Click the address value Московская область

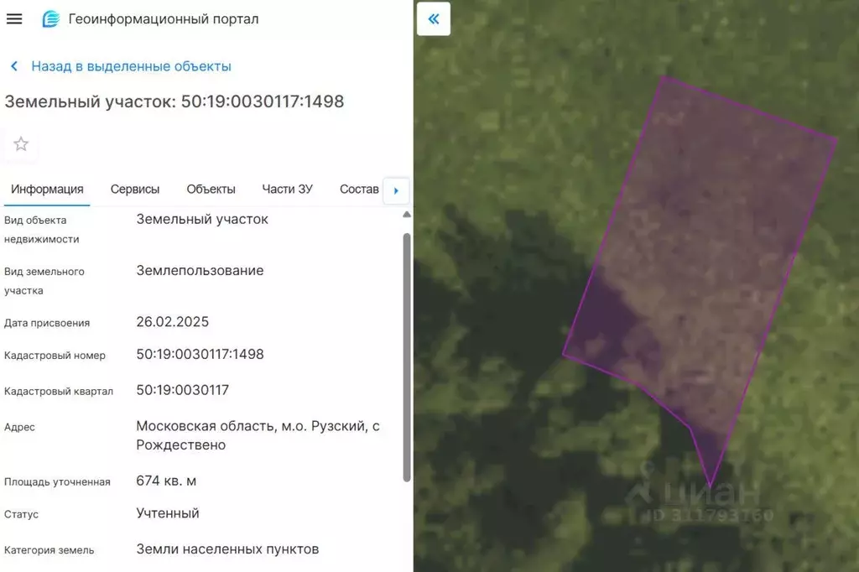coord(258,435)
